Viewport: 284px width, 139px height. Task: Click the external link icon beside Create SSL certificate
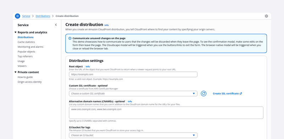[x=241, y=93]
